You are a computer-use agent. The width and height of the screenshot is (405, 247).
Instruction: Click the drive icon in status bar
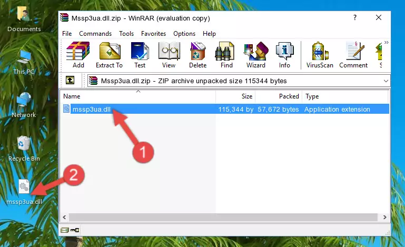click(x=65, y=230)
